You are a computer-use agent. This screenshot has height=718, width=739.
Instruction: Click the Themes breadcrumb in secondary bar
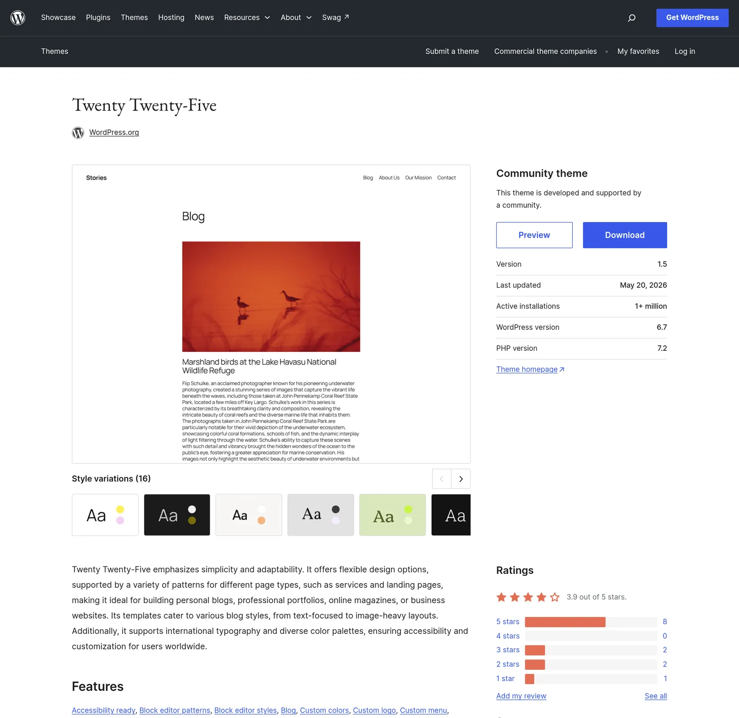54,51
